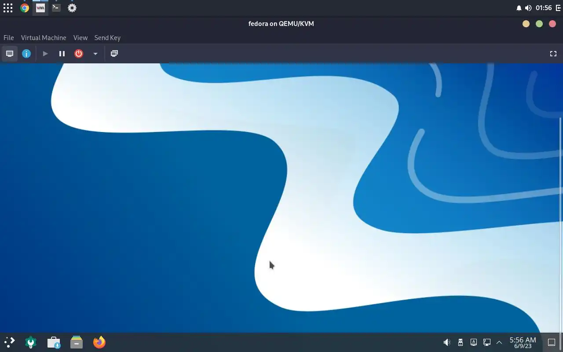Shut down the virtual machine
The height and width of the screenshot is (352, 563).
click(x=79, y=54)
